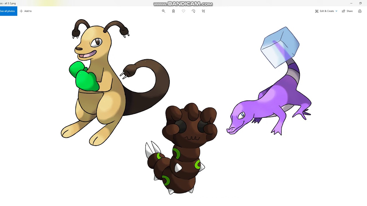Expand the Edit & Create dropdown

326,11
